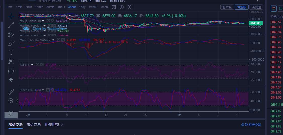Image resolution: width=283 pixels, height=135 pixels.
Task: Remove the MACD indicator
Action: coord(63,40)
